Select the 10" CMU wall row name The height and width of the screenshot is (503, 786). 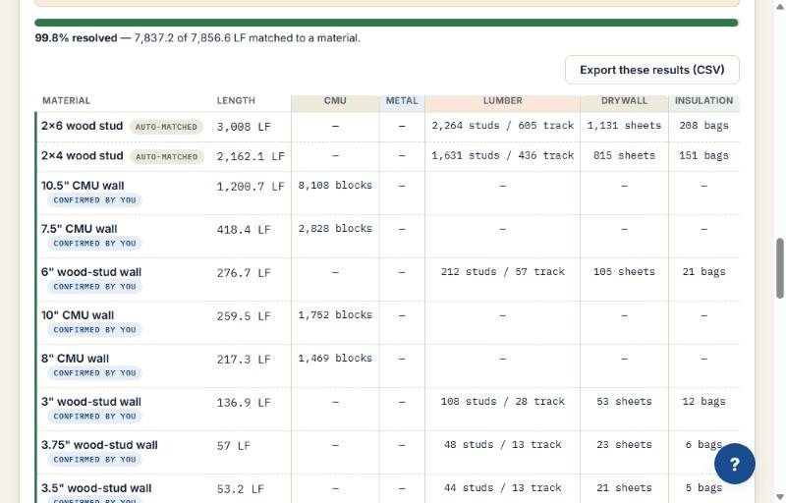[x=78, y=315]
